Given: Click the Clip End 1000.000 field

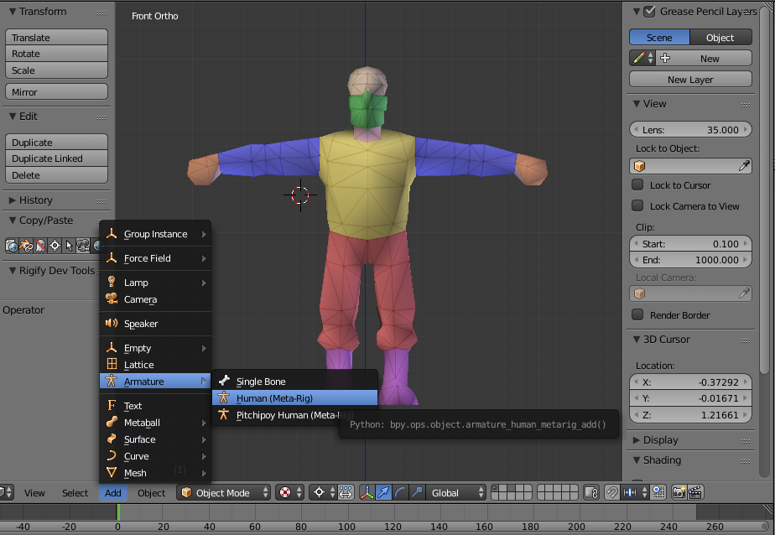Looking at the screenshot, I should (690, 259).
